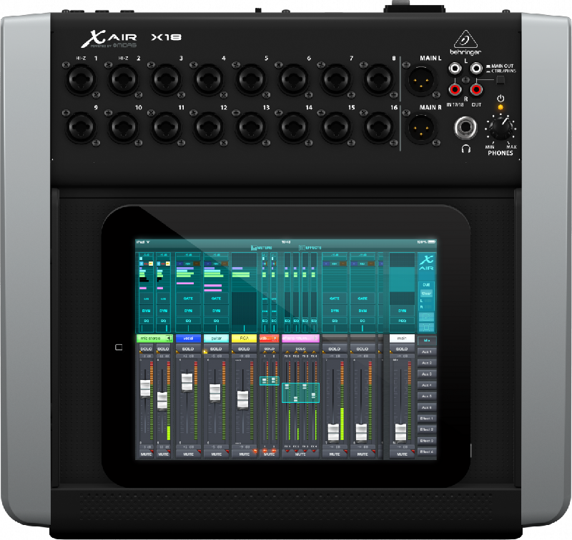Tap the edit pencil icon below CUE meters

coord(426,317)
